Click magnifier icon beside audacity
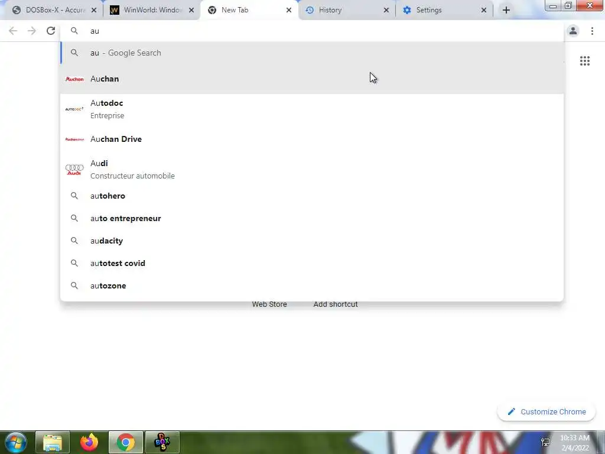 point(74,241)
